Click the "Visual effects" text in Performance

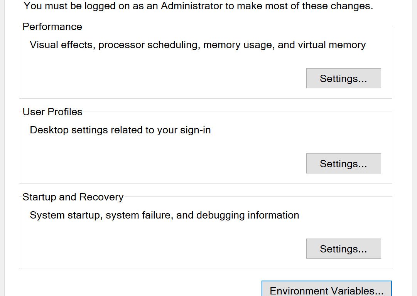(61, 45)
